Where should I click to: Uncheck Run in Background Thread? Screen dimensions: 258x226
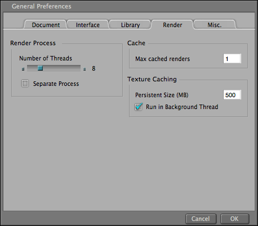(139, 107)
